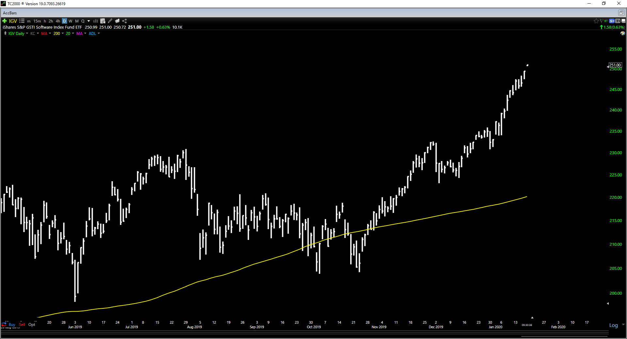Switch to Weekly 'W' timeframe
Image resolution: width=627 pixels, height=339 pixels.
coord(71,21)
